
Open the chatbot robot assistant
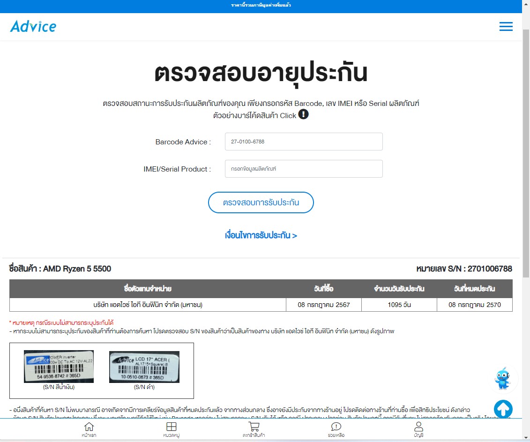coord(502,378)
